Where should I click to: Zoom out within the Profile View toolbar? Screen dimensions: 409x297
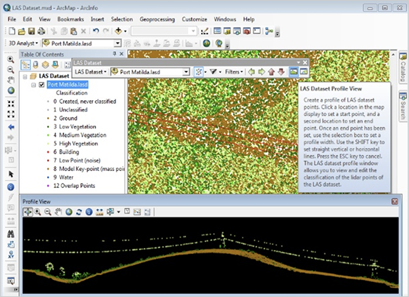[x=48, y=212]
